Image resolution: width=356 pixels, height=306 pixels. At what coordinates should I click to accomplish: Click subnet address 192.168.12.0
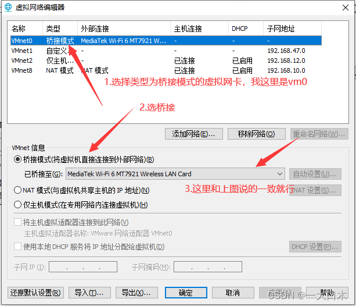coord(286,61)
